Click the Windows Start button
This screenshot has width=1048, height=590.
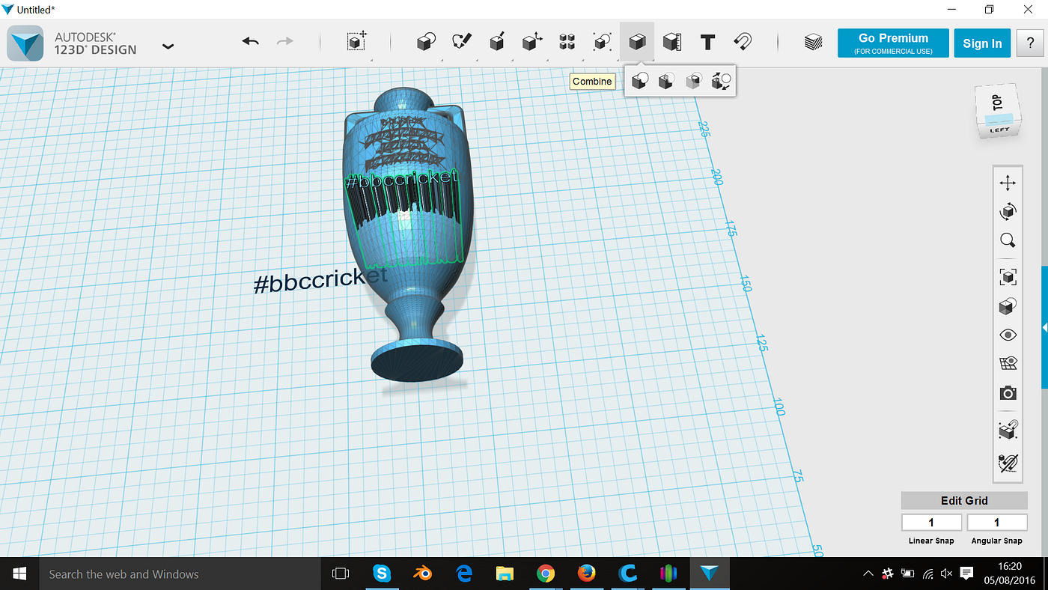(19, 574)
